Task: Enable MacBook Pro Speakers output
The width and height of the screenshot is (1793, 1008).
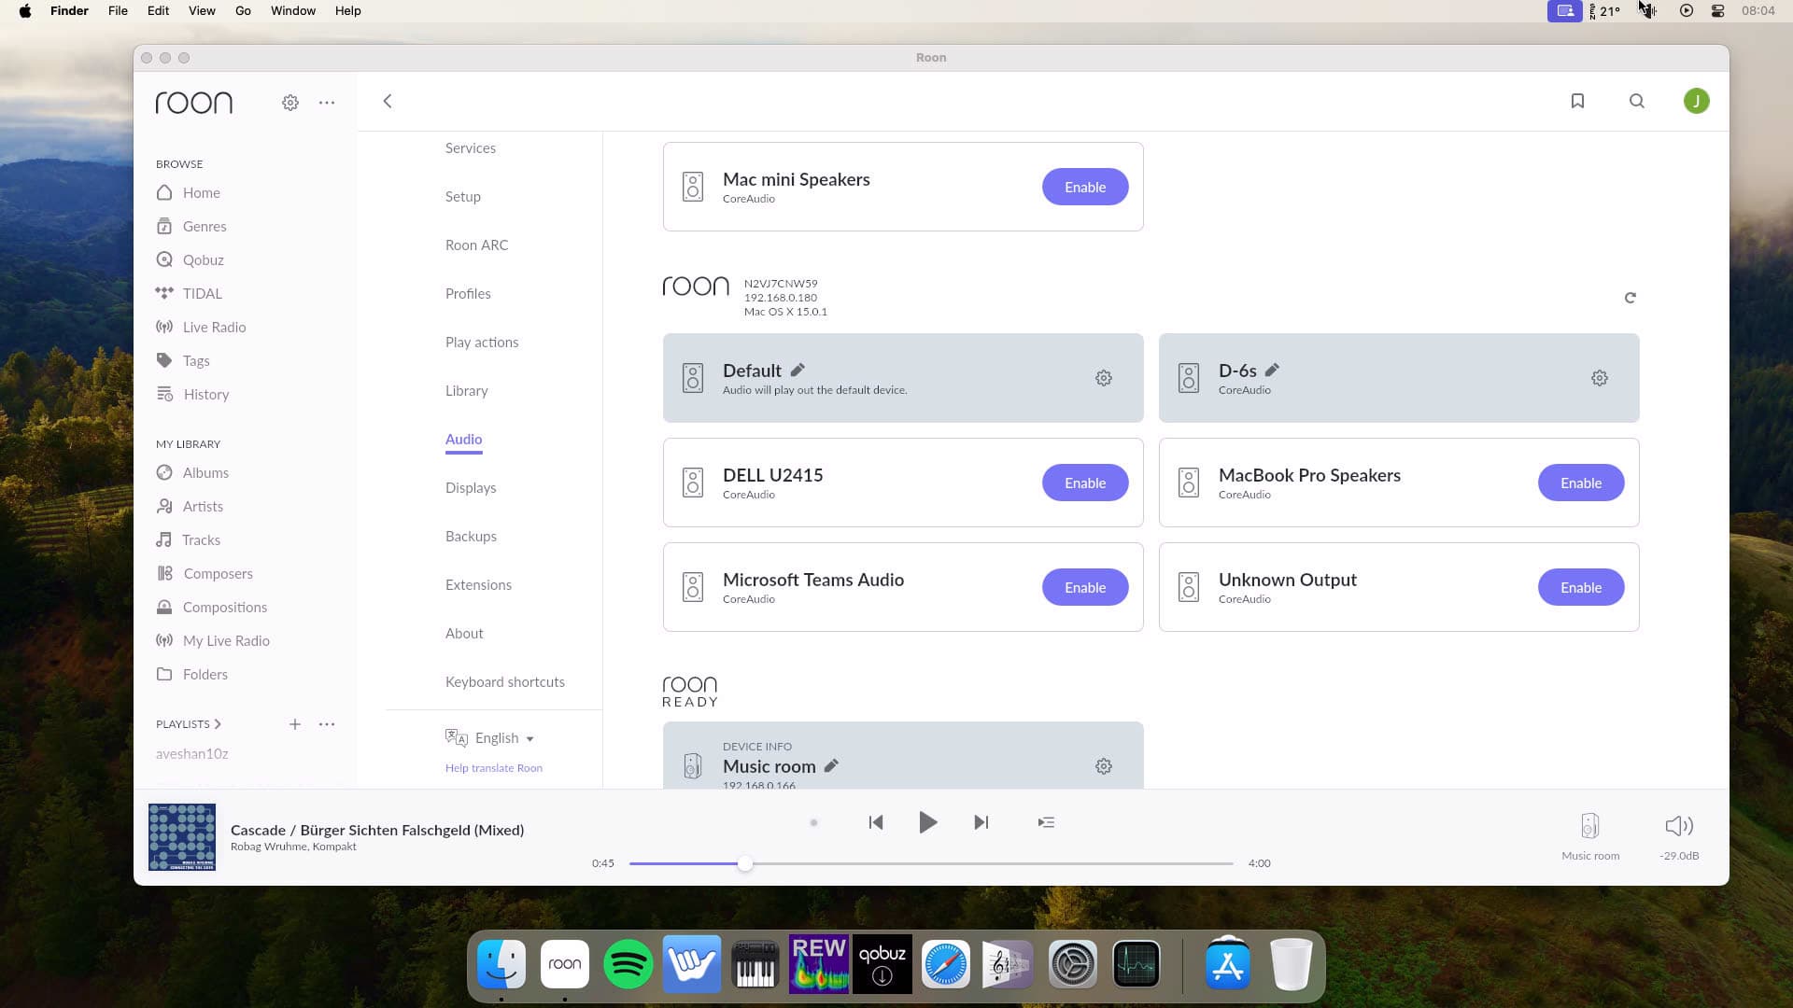Action: click(x=1581, y=483)
